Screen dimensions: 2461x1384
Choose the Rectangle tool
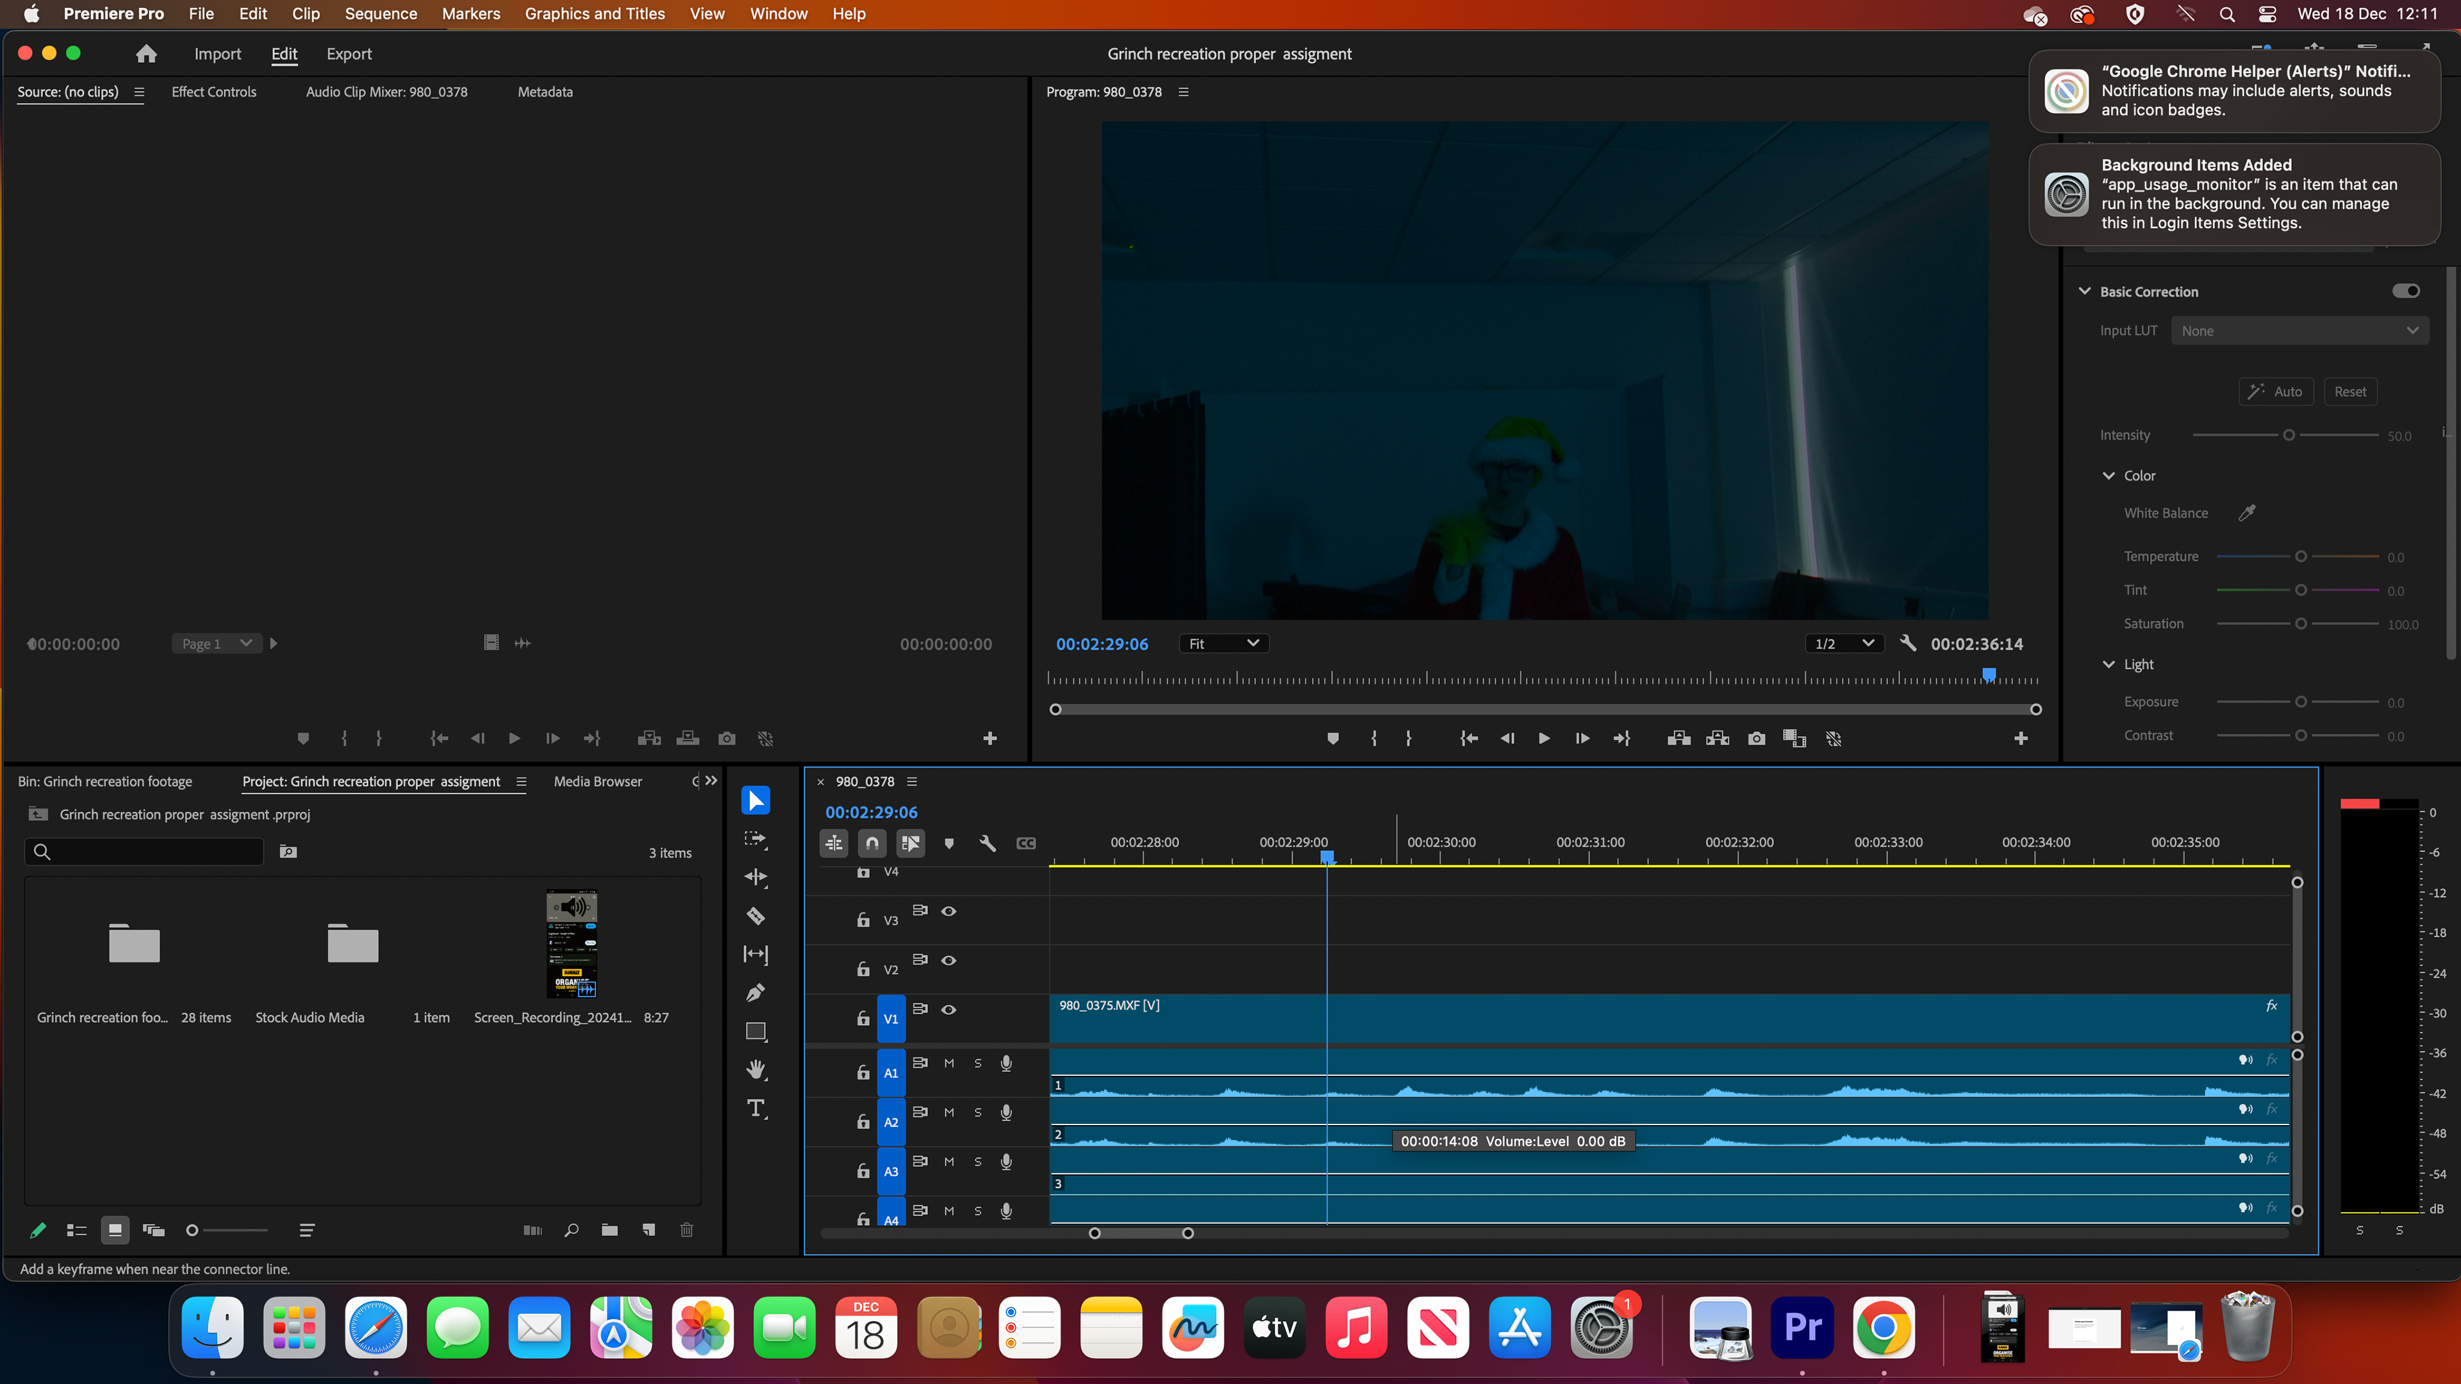pyautogui.click(x=755, y=1032)
